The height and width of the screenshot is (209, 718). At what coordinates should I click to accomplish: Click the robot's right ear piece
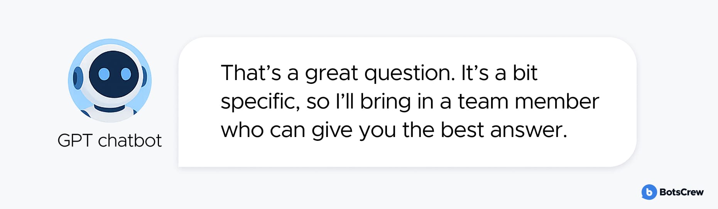click(x=144, y=76)
